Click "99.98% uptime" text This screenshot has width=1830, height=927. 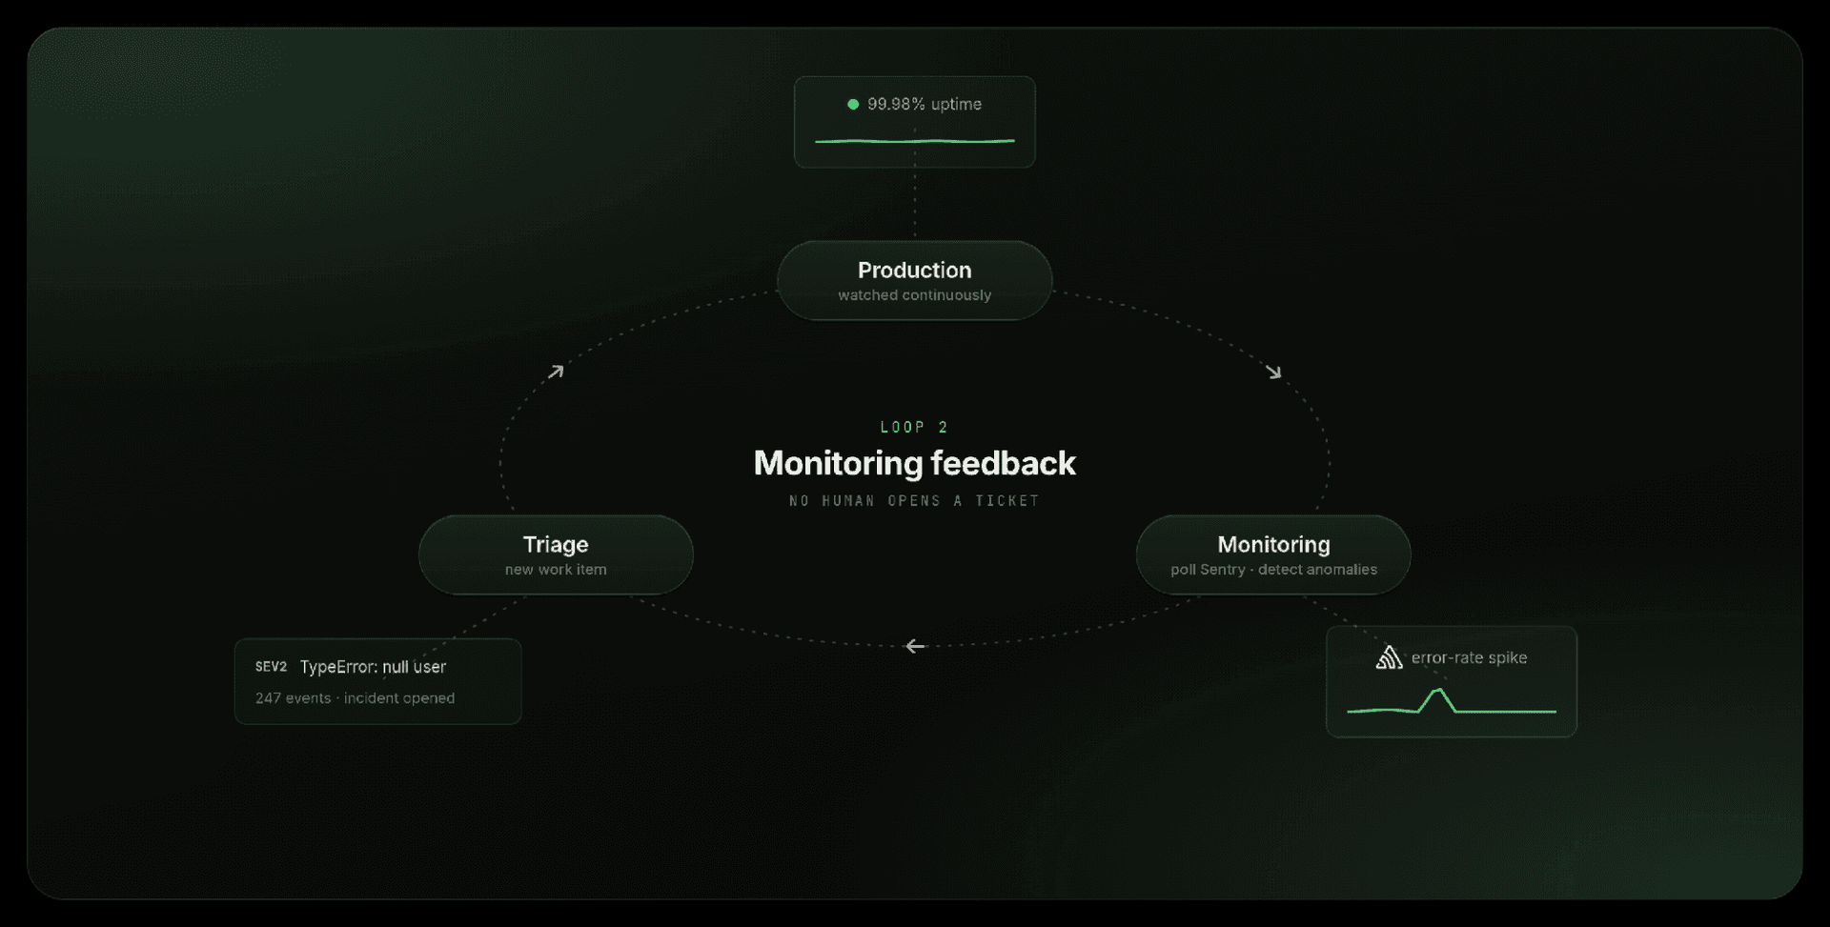(x=925, y=104)
